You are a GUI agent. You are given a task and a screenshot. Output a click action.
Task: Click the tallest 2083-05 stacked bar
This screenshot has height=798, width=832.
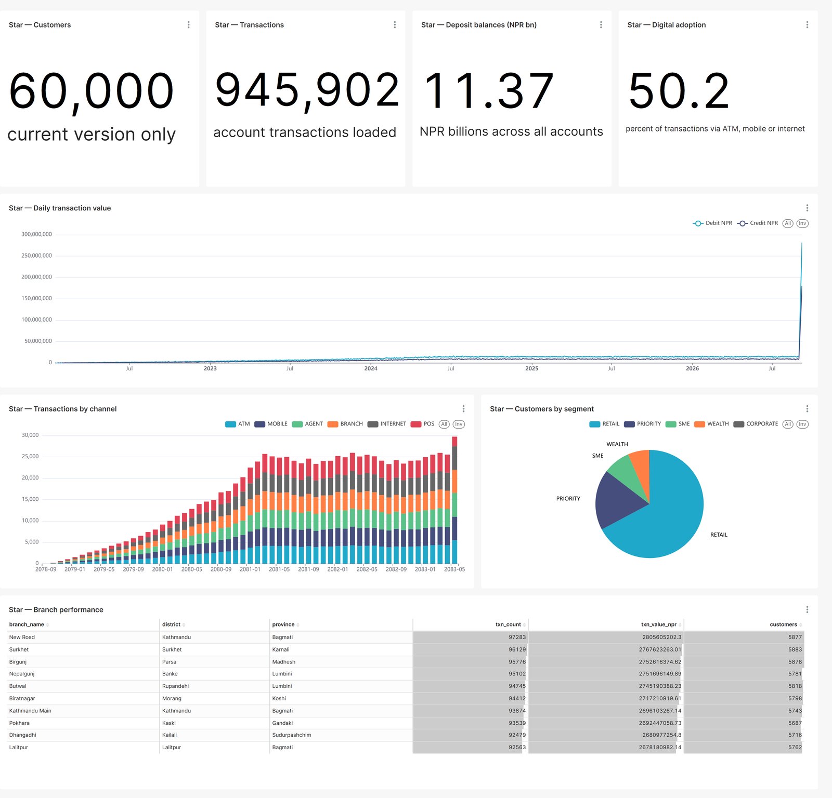(x=454, y=500)
